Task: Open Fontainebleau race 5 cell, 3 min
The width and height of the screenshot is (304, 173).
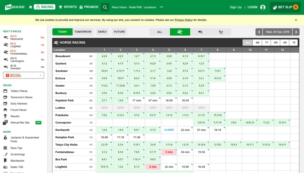Action: point(169,152)
